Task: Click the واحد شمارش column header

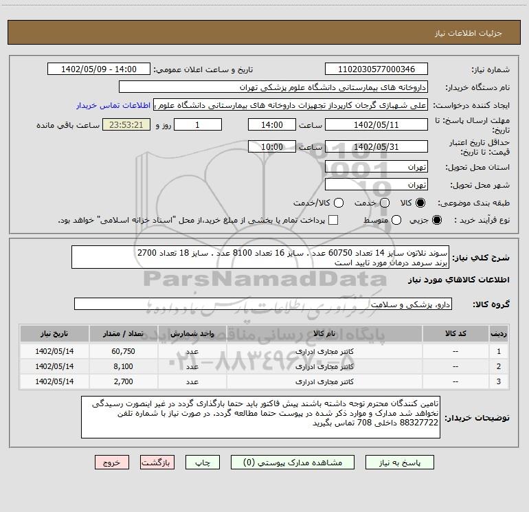Action: click(x=192, y=334)
